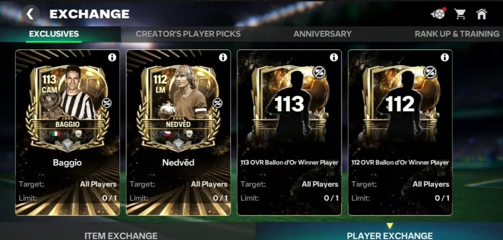Open the Baggio 113 CAM exchange card
This screenshot has width=503, height=240.
tap(68, 133)
